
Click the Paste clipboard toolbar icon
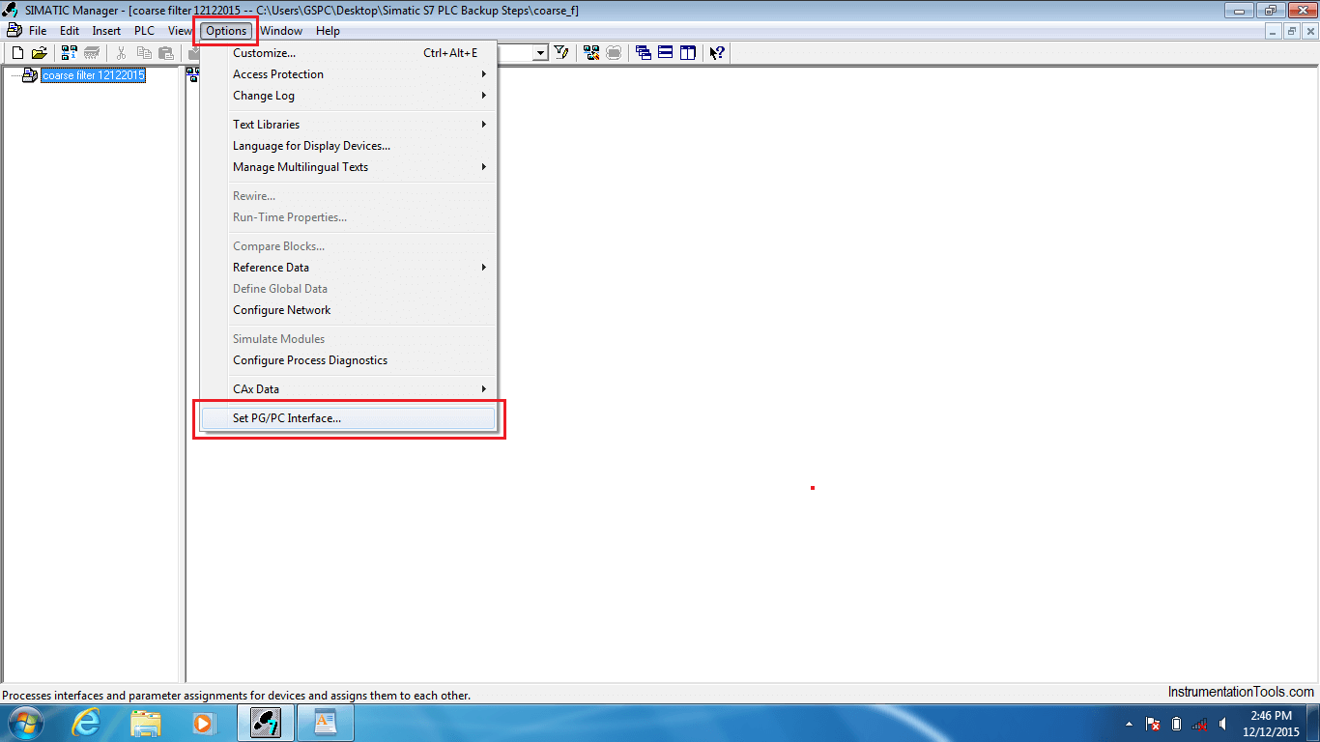point(165,53)
